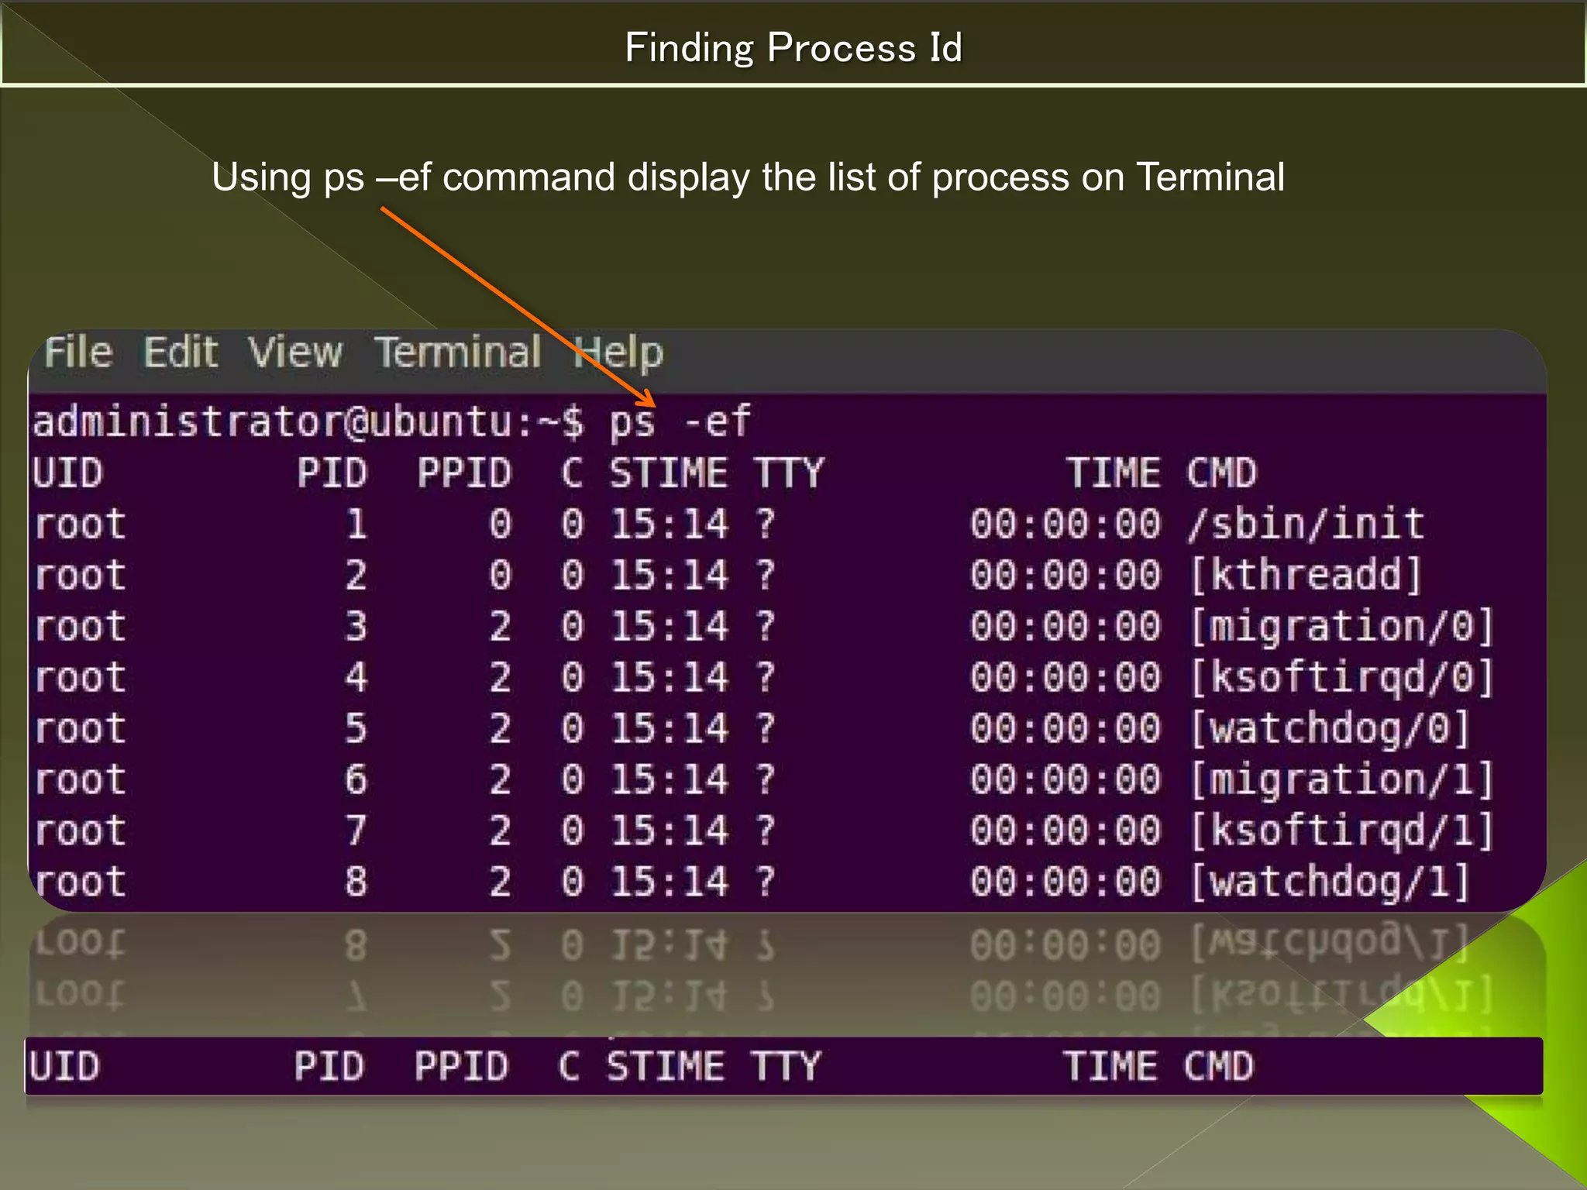Click the CMD header in bottom strip
This screenshot has height=1190, width=1587.
pyautogui.click(x=1218, y=1067)
